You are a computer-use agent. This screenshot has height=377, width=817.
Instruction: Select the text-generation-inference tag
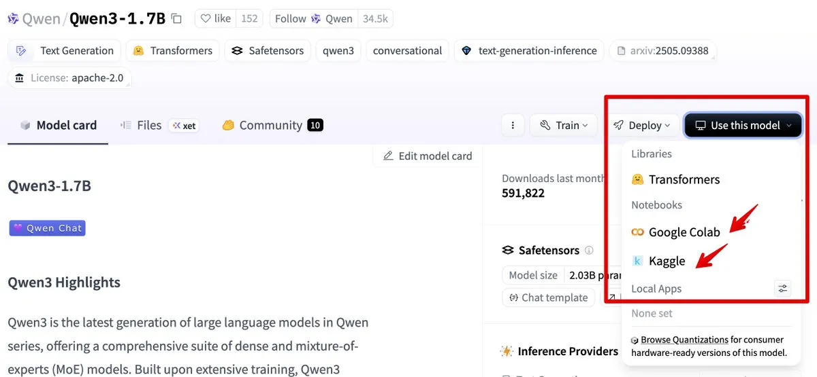[529, 50]
